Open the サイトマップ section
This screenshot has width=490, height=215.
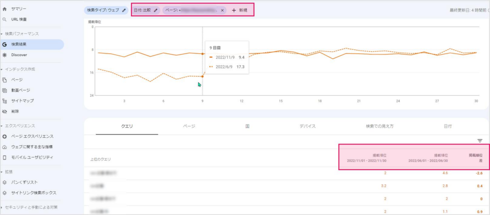click(x=22, y=101)
